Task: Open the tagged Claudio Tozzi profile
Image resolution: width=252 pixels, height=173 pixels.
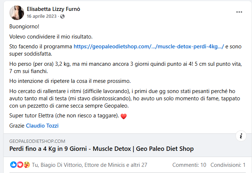Action: pos(42,126)
